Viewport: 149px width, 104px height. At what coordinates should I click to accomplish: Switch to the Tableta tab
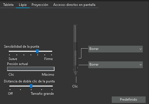(x=8, y=5)
